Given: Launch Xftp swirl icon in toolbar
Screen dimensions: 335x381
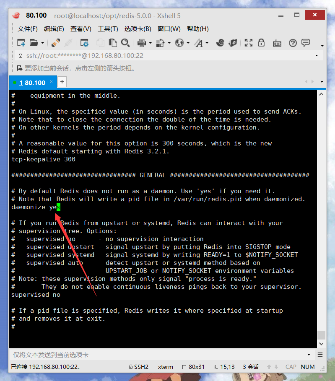Looking at the screenshot, I should pos(220,43).
